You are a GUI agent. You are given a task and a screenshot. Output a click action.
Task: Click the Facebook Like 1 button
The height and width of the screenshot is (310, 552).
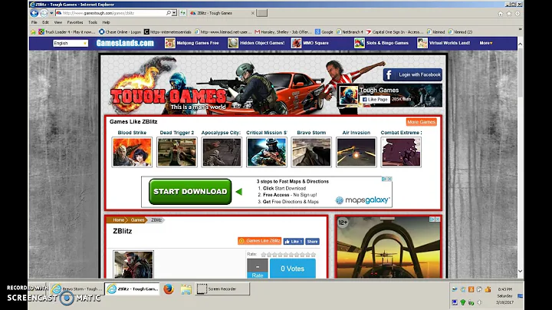(293, 241)
